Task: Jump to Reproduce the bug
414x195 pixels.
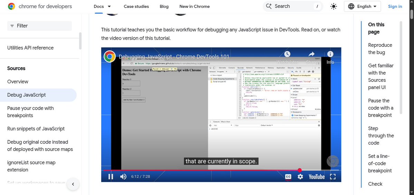Action: [380, 49]
